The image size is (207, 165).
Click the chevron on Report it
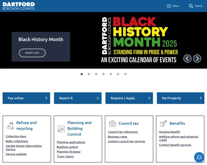coord(98,98)
